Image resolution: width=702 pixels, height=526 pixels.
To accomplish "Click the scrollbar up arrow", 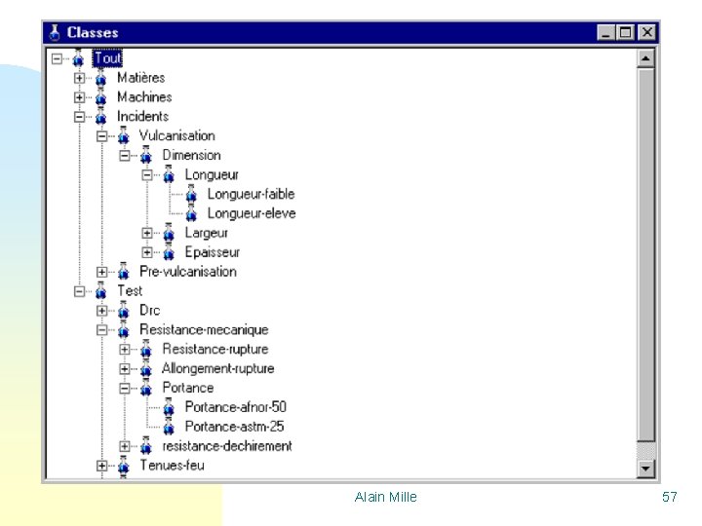I will click(645, 58).
